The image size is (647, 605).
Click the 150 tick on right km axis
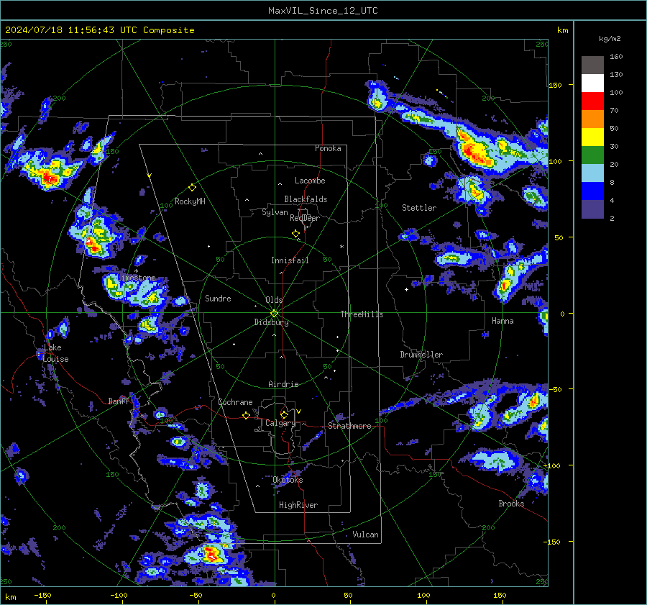pyautogui.click(x=555, y=85)
